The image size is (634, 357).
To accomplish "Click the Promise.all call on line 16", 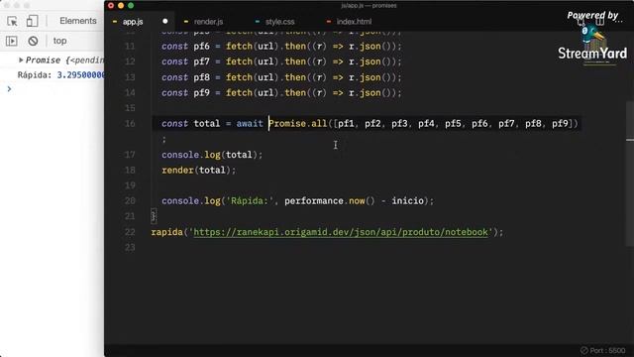I will tap(423, 123).
